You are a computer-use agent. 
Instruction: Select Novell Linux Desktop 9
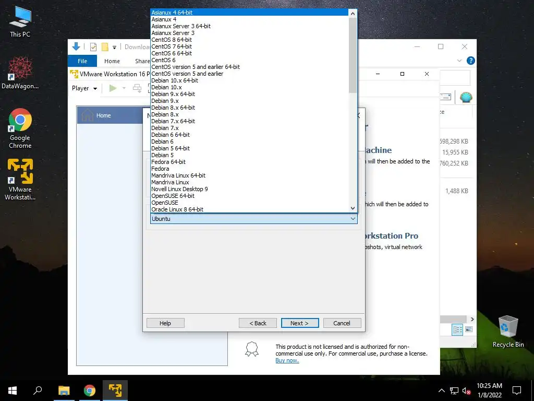click(249, 189)
